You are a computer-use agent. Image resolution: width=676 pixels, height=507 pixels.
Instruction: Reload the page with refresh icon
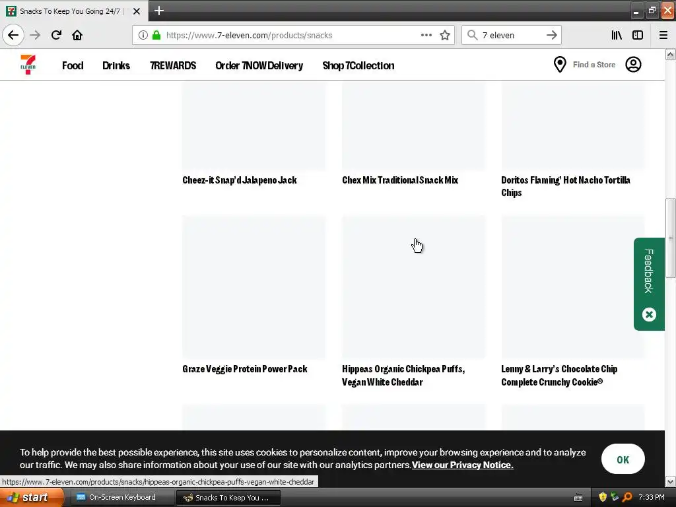pos(57,35)
